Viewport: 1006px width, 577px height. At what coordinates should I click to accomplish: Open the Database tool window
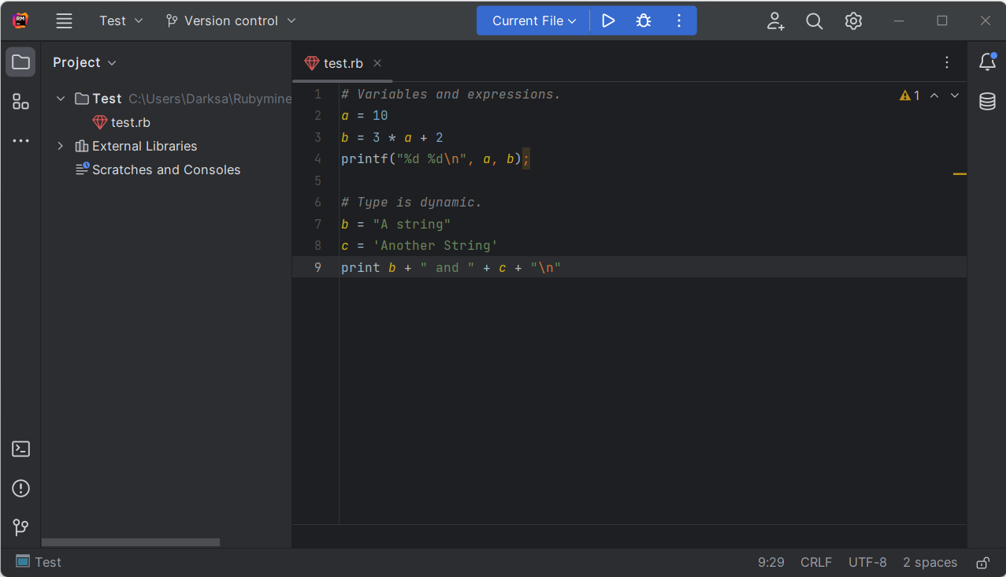[x=987, y=102]
